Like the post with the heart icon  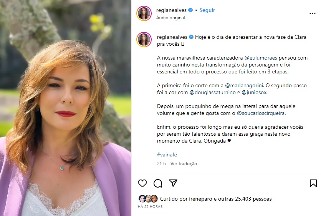pos(142,183)
